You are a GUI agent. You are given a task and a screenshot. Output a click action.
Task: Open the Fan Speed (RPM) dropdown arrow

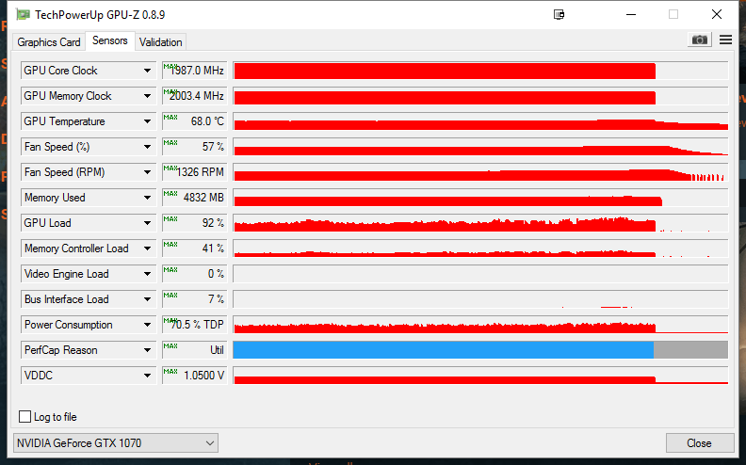tap(147, 172)
